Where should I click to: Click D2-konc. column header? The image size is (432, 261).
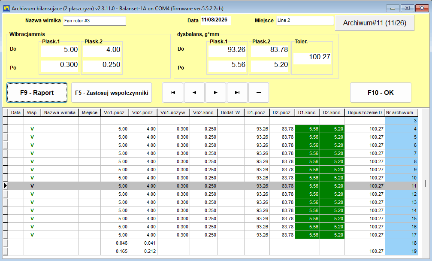coord(332,112)
